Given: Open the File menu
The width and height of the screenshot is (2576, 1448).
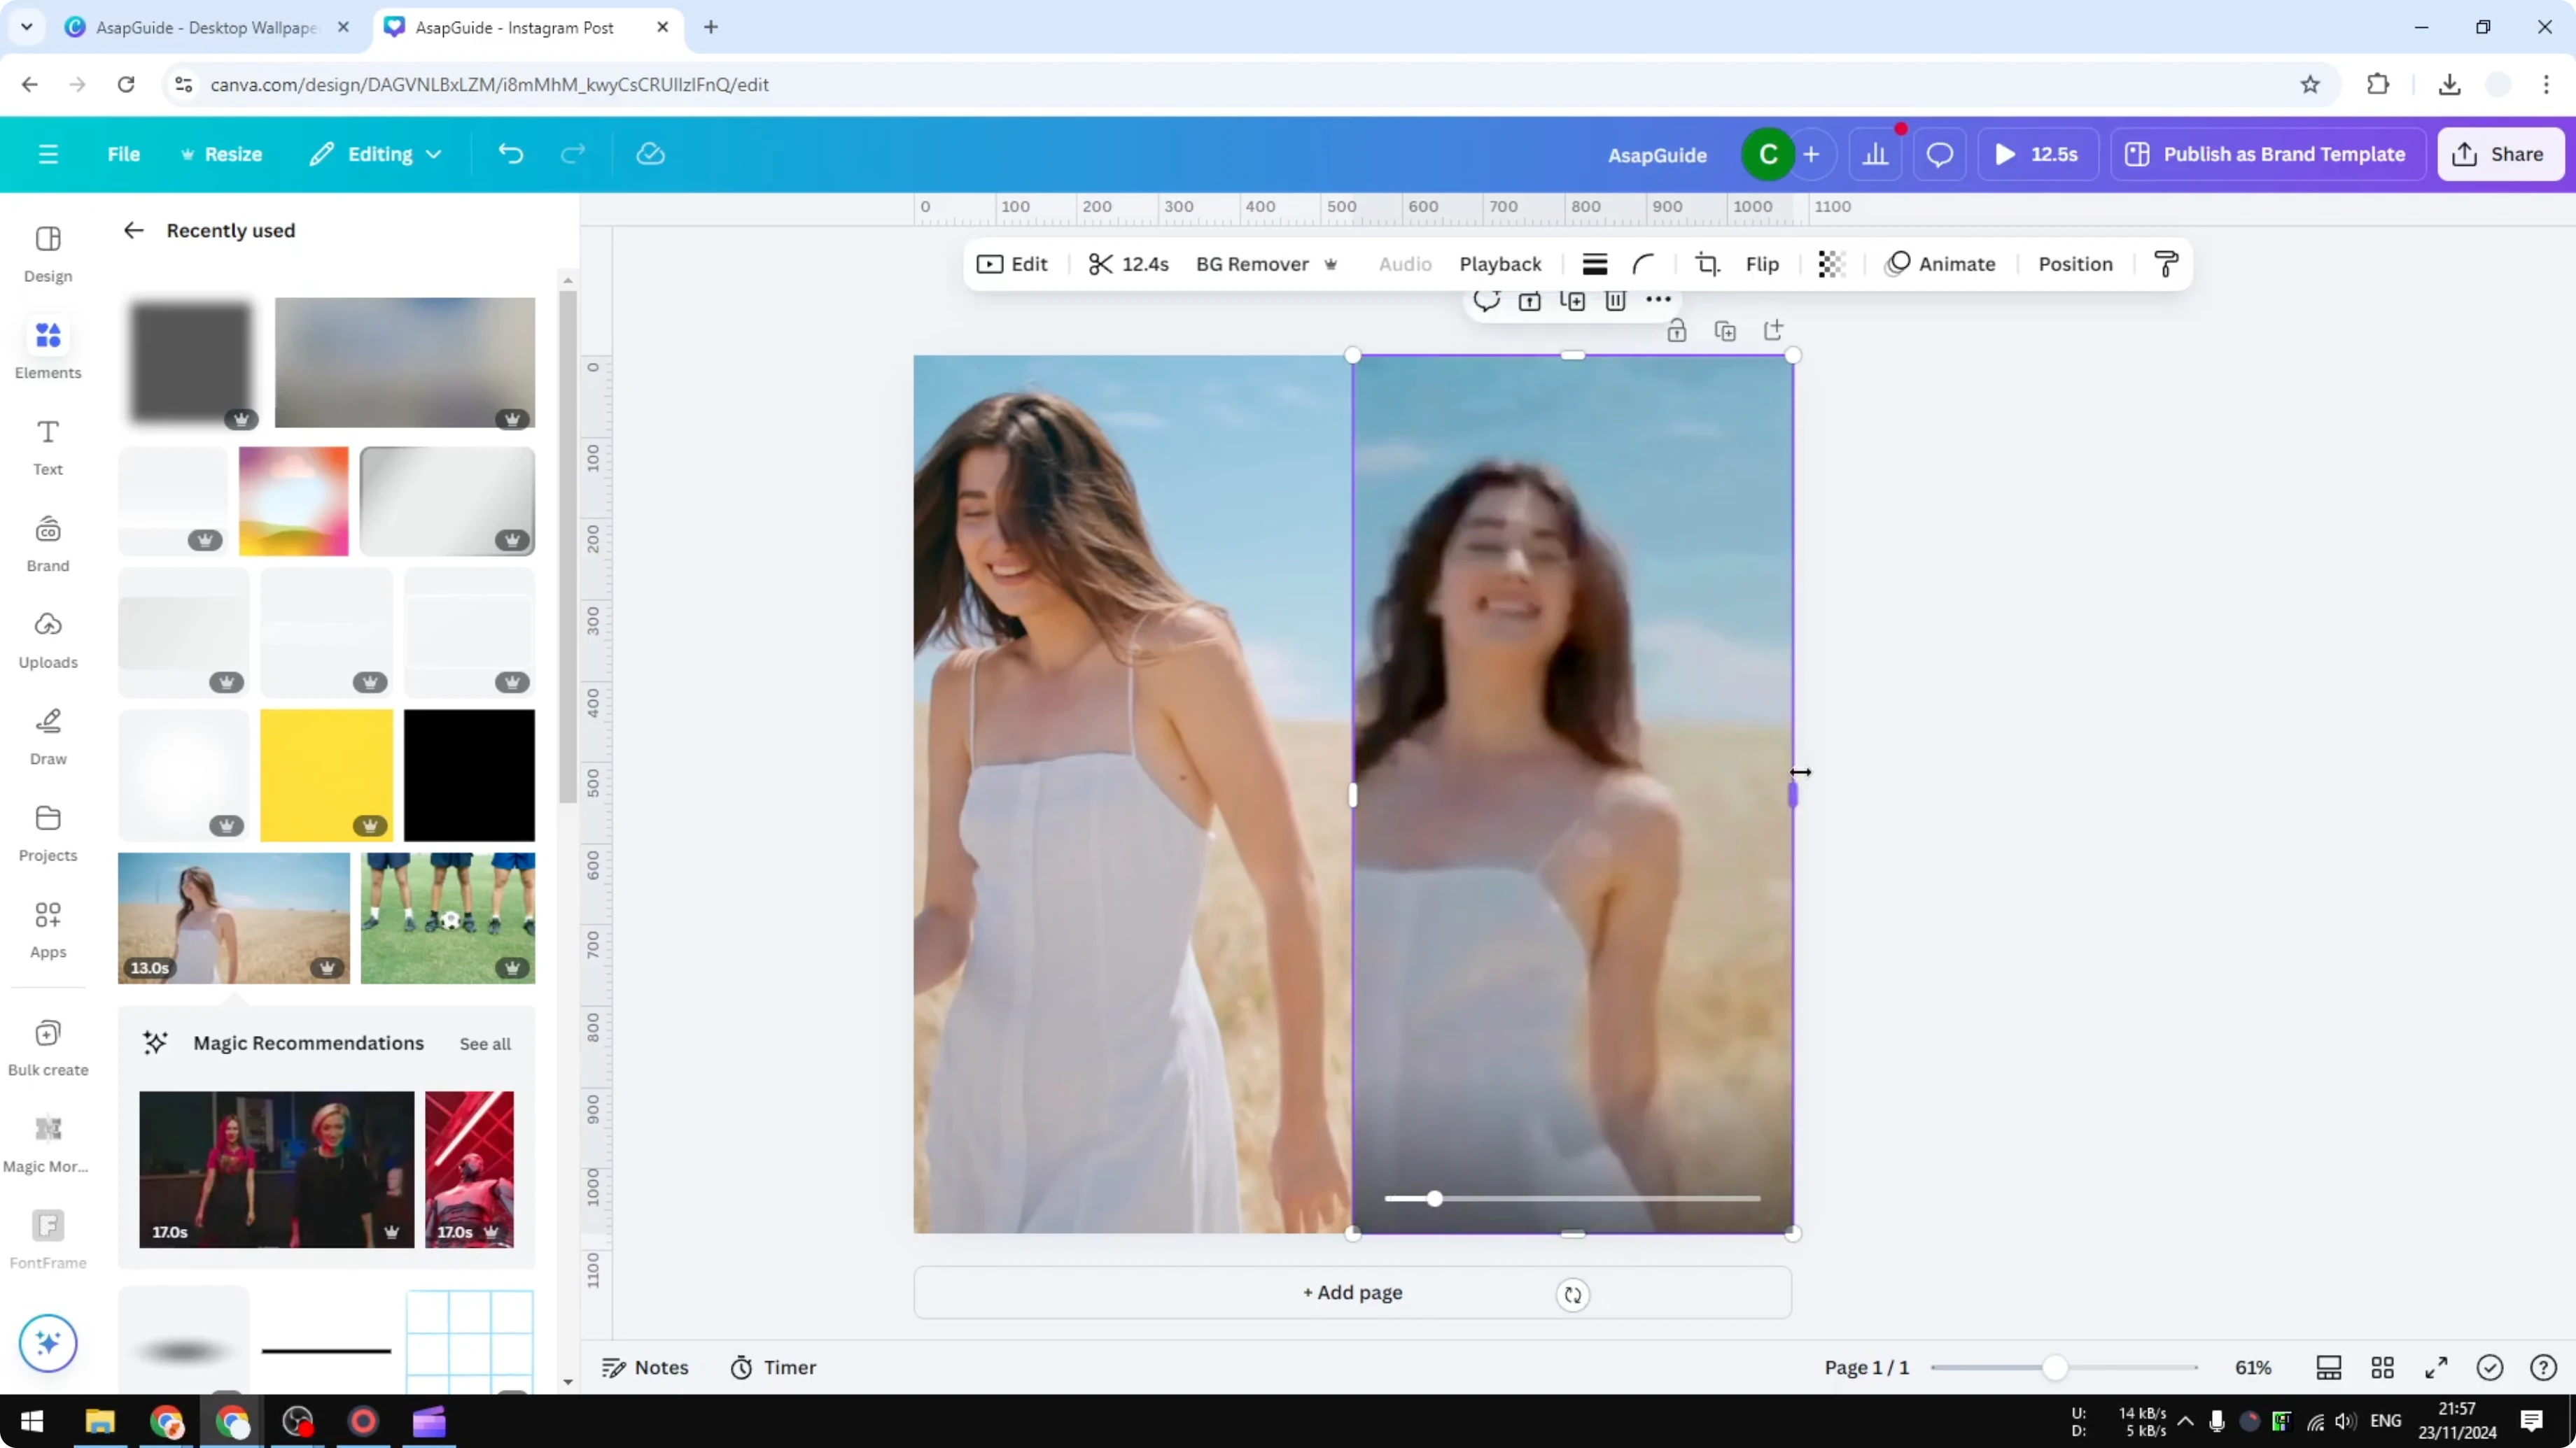Looking at the screenshot, I should [x=124, y=154].
